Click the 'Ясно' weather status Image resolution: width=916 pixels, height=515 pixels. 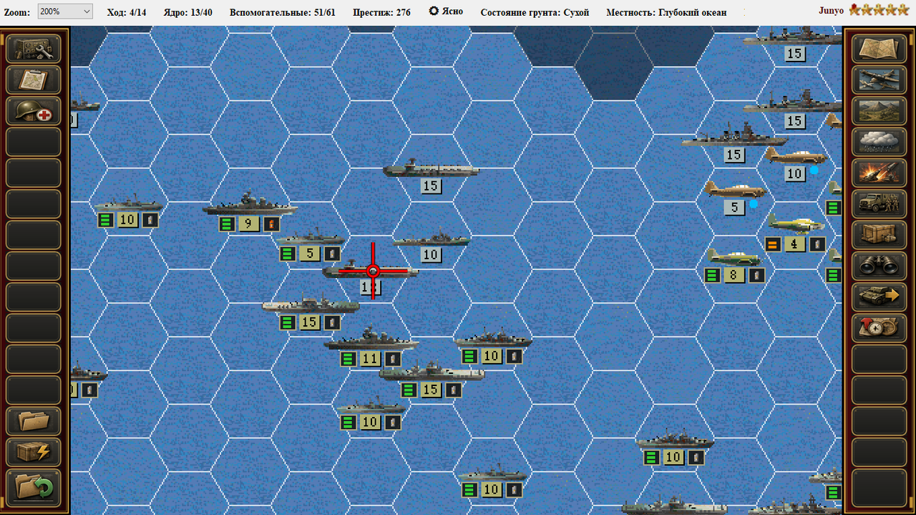[446, 11]
